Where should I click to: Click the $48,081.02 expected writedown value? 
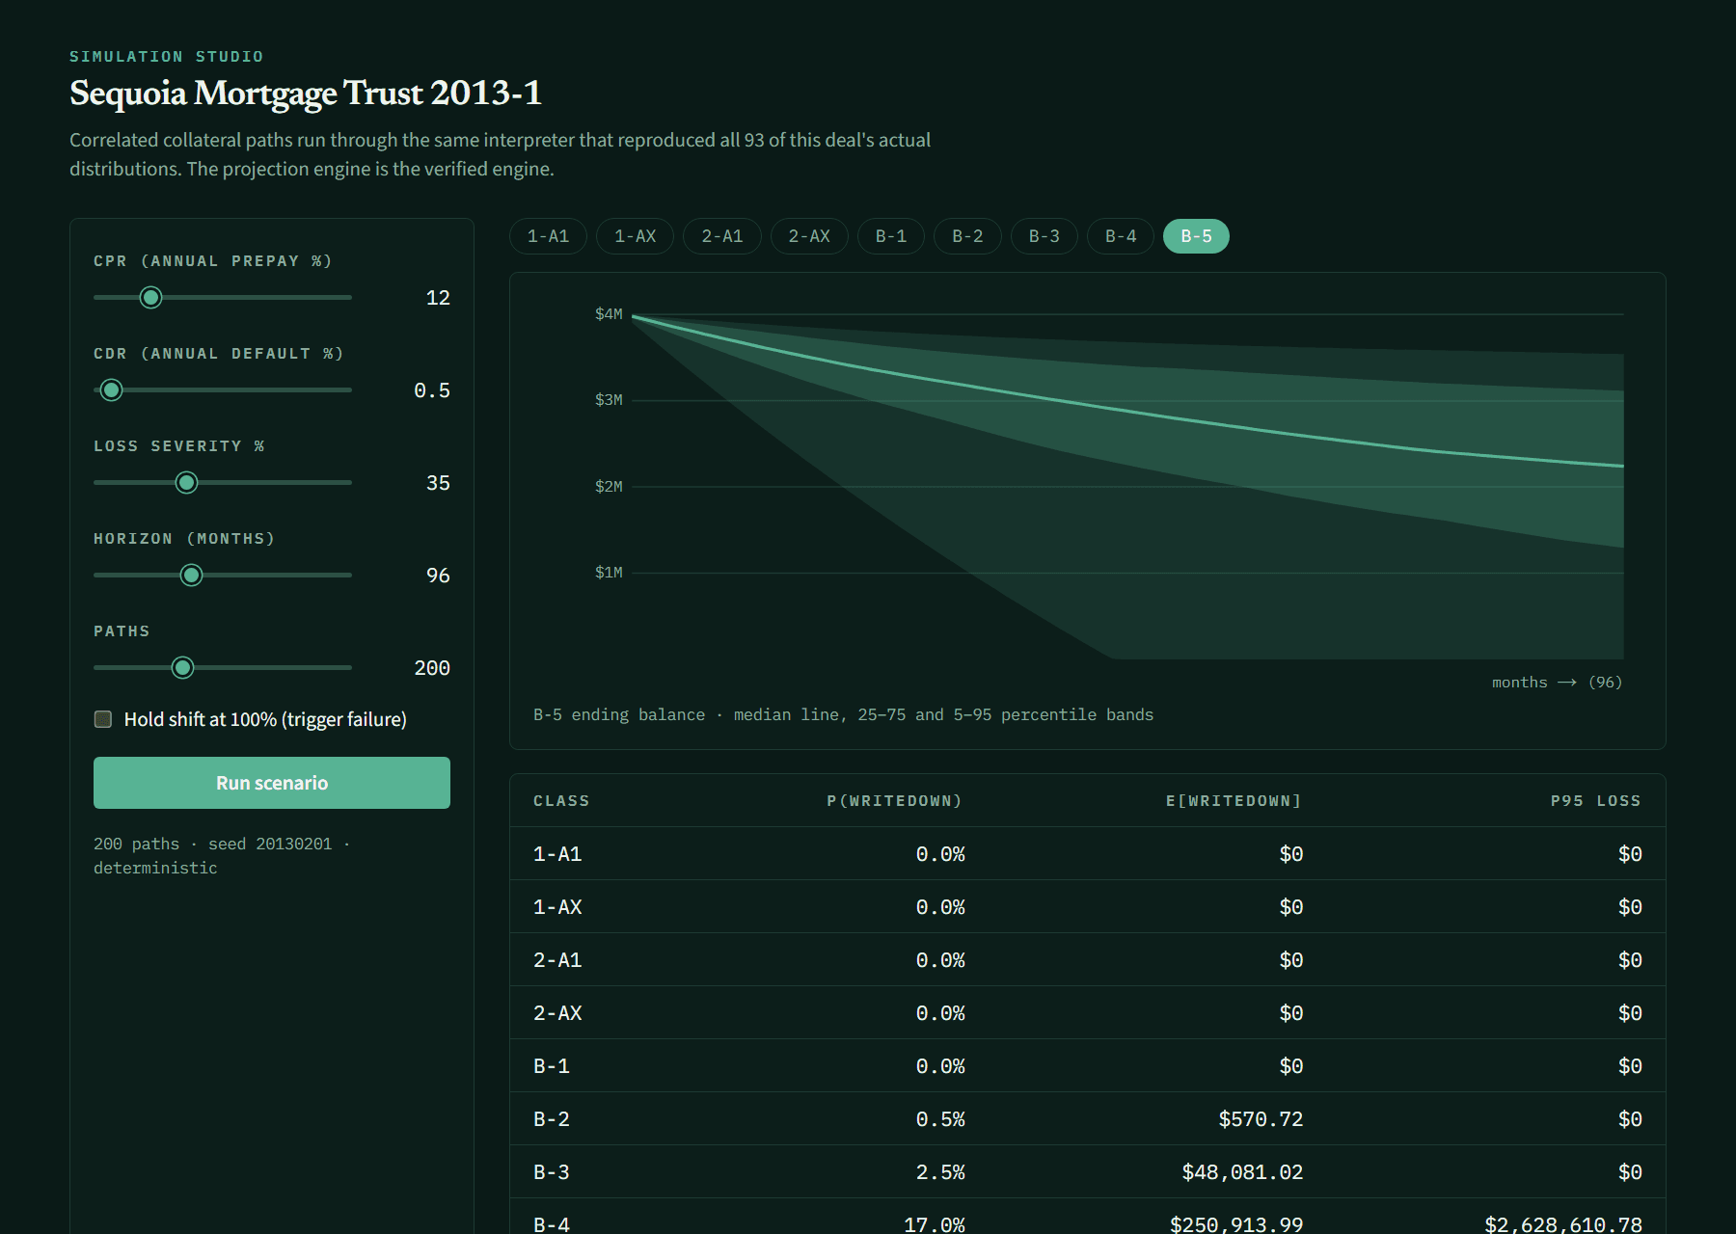pos(1242,1172)
